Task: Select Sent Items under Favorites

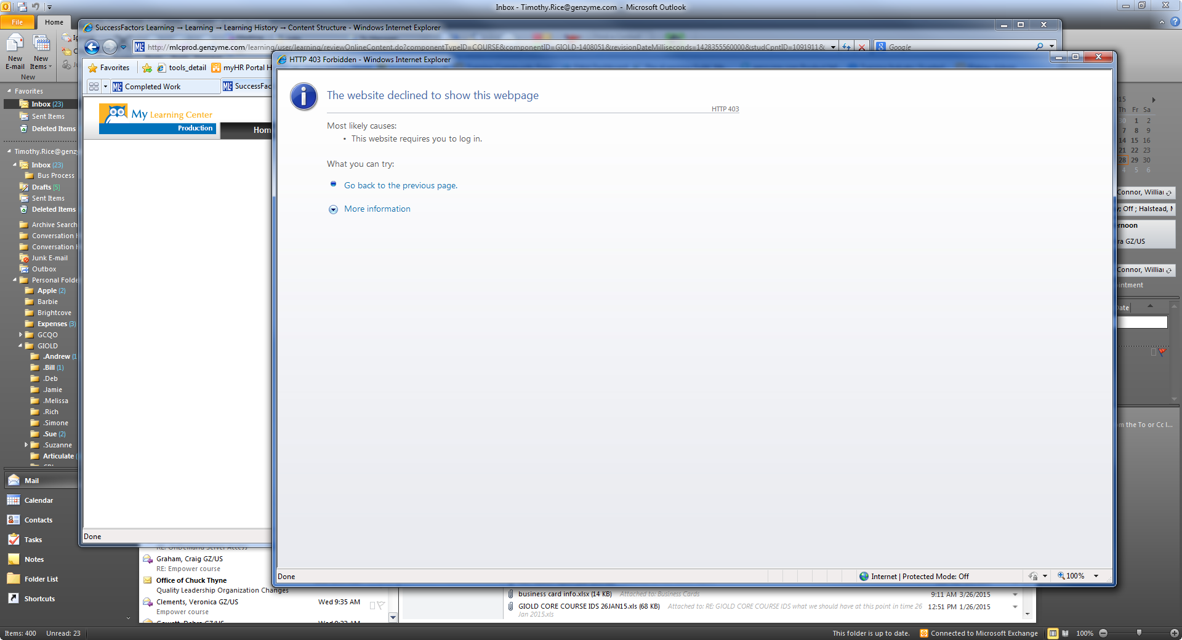Action: point(41,116)
